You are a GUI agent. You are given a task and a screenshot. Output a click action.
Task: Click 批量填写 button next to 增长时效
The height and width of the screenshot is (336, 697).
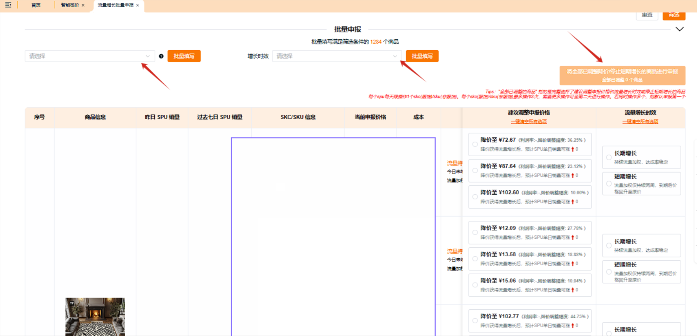422,56
